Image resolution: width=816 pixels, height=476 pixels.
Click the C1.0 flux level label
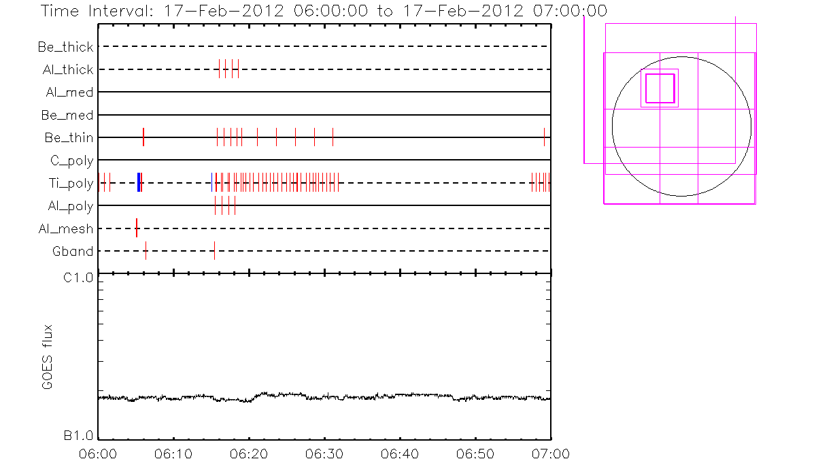(x=79, y=278)
